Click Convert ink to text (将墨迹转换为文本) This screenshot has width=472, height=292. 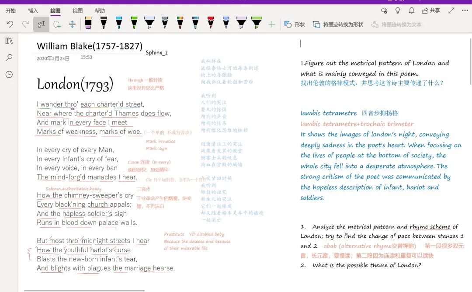(x=396, y=24)
